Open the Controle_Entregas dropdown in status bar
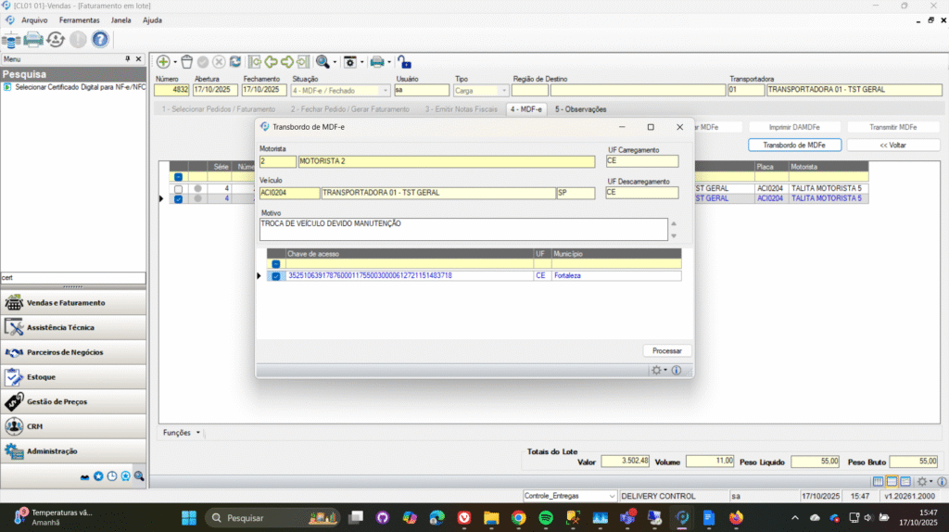 (611, 496)
